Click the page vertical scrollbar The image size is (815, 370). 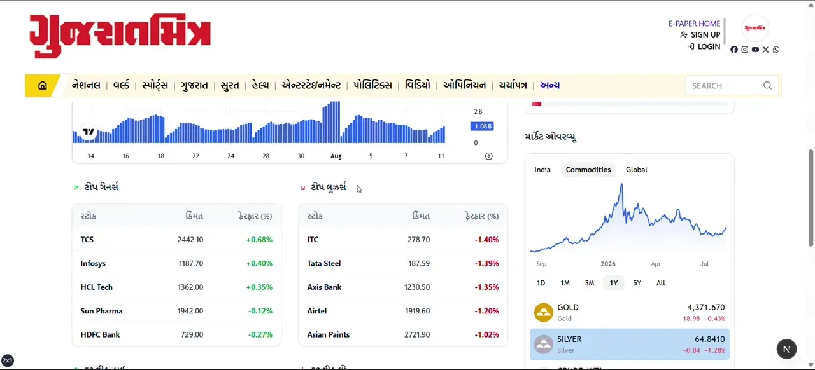click(811, 198)
